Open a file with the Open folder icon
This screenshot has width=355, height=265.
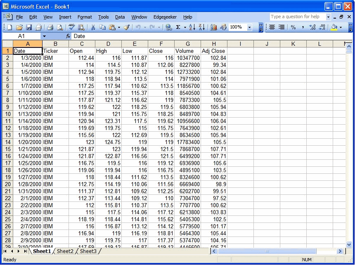pos(19,27)
